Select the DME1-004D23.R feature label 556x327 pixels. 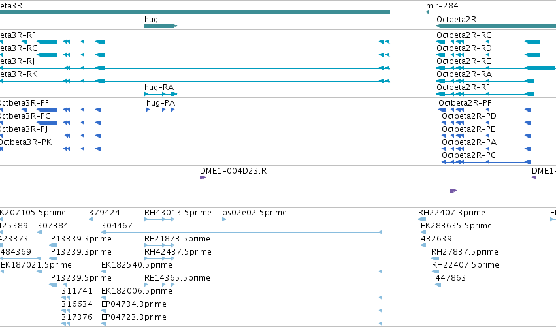[x=233, y=171]
